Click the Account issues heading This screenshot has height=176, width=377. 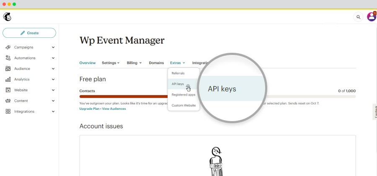(101, 126)
